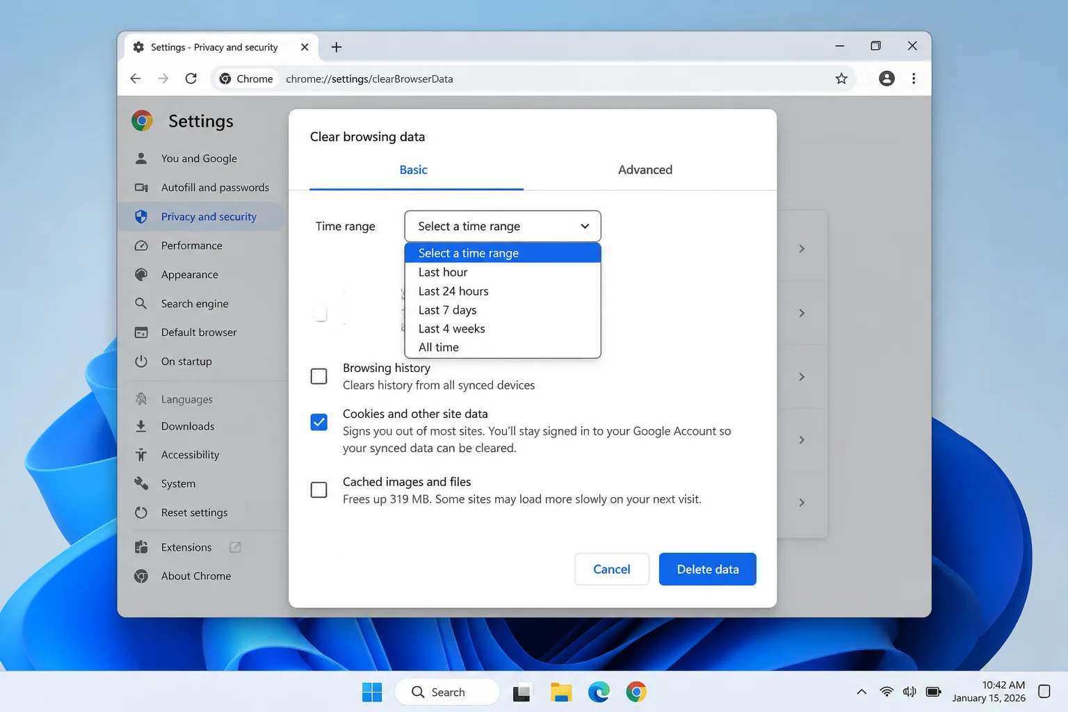Go back using the browser back arrow
Viewport: 1068px width, 712px height.
(x=136, y=79)
